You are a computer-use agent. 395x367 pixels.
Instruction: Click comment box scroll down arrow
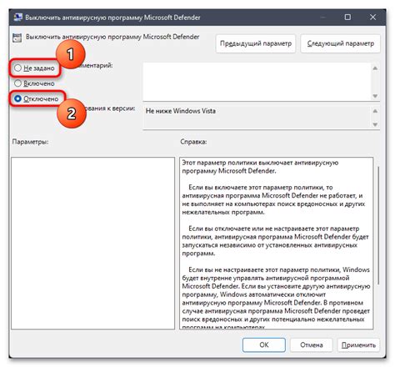[375, 96]
